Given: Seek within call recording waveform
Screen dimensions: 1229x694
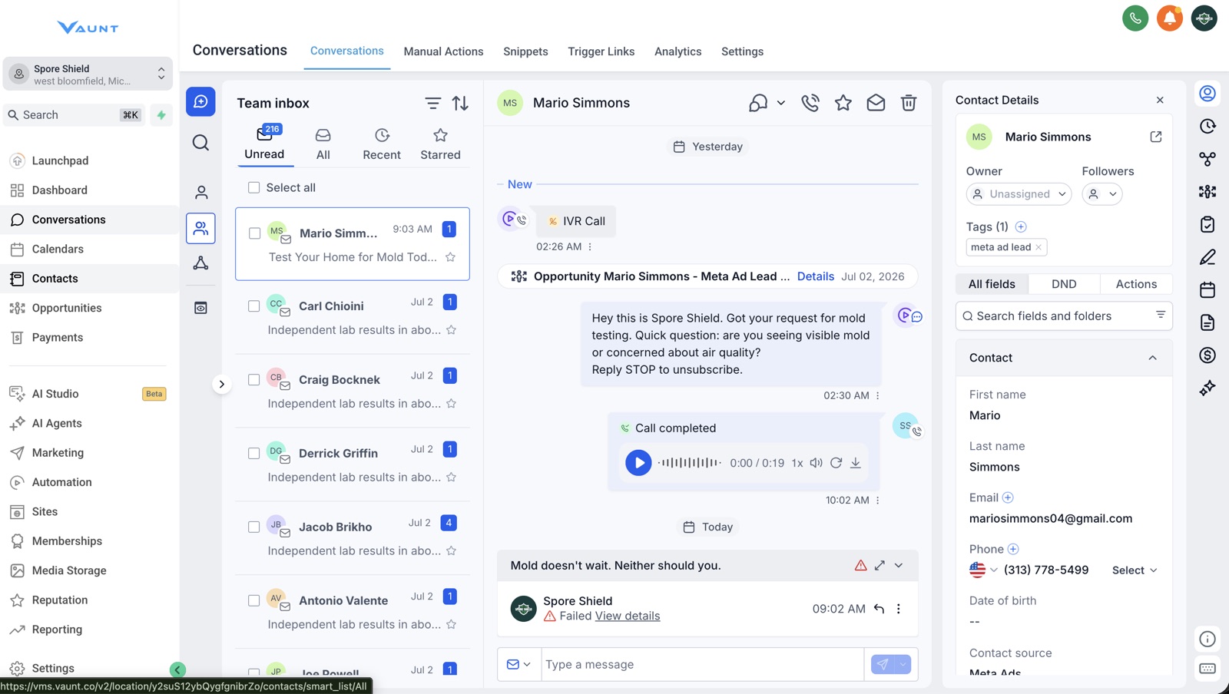Looking at the screenshot, I should pos(690,463).
